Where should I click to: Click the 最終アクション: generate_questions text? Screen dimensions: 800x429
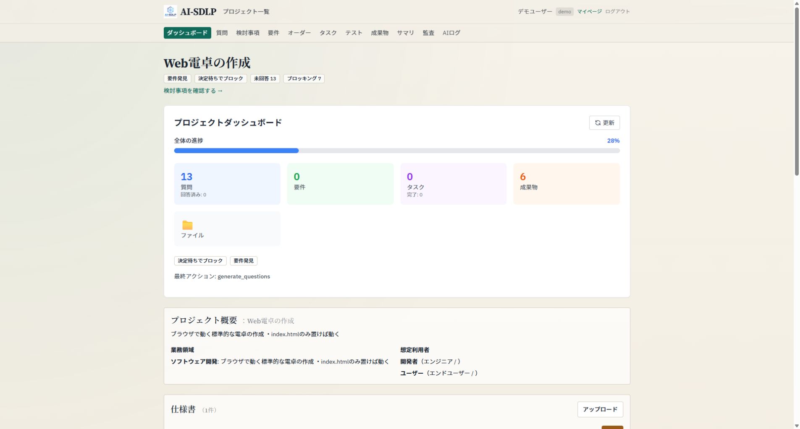point(222,276)
